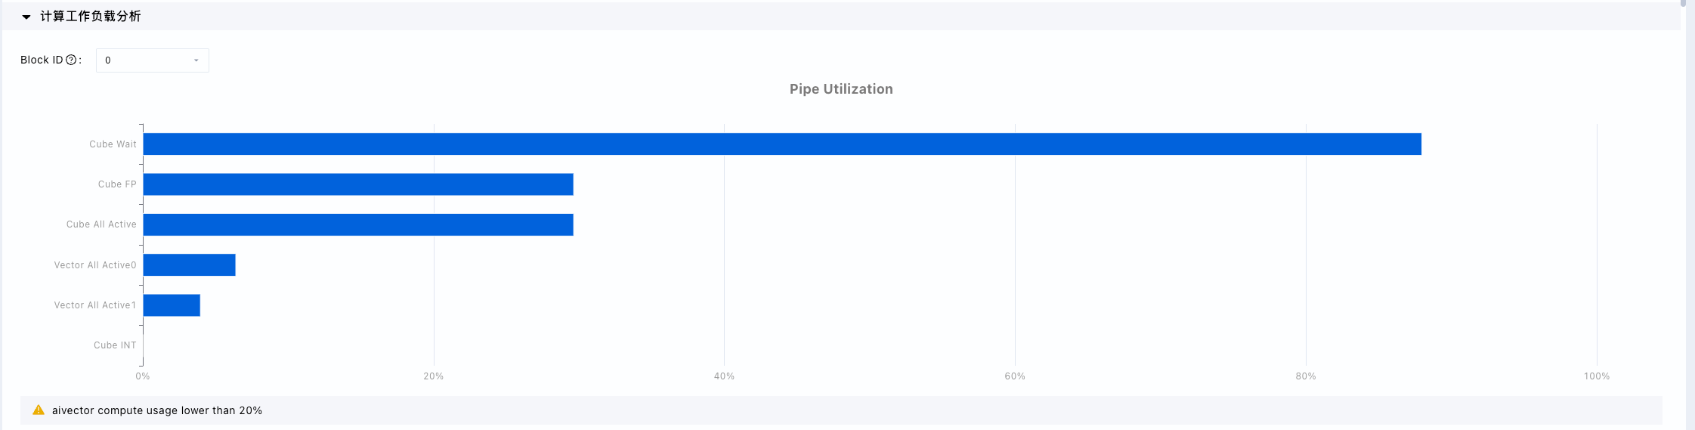The image size is (1695, 430).
Task: Click the Pipe Utilization chart title
Action: (x=841, y=89)
